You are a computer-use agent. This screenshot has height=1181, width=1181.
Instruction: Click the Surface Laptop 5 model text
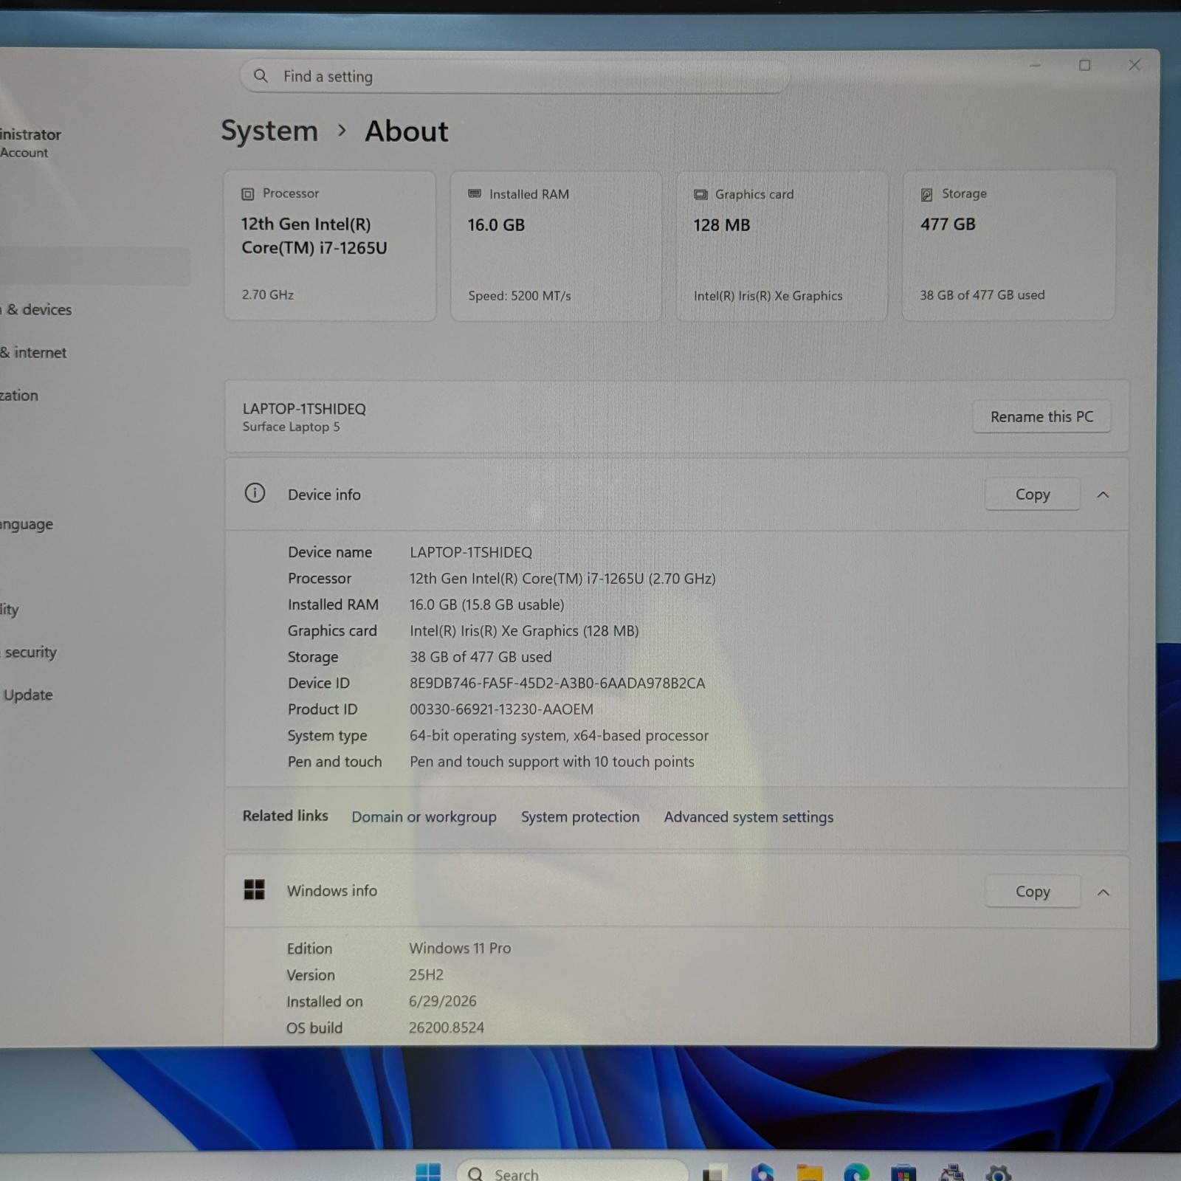point(291,427)
